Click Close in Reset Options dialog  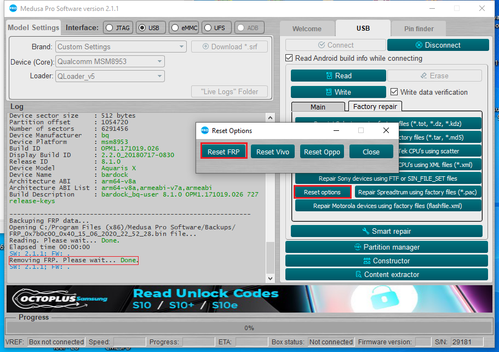pyautogui.click(x=371, y=152)
